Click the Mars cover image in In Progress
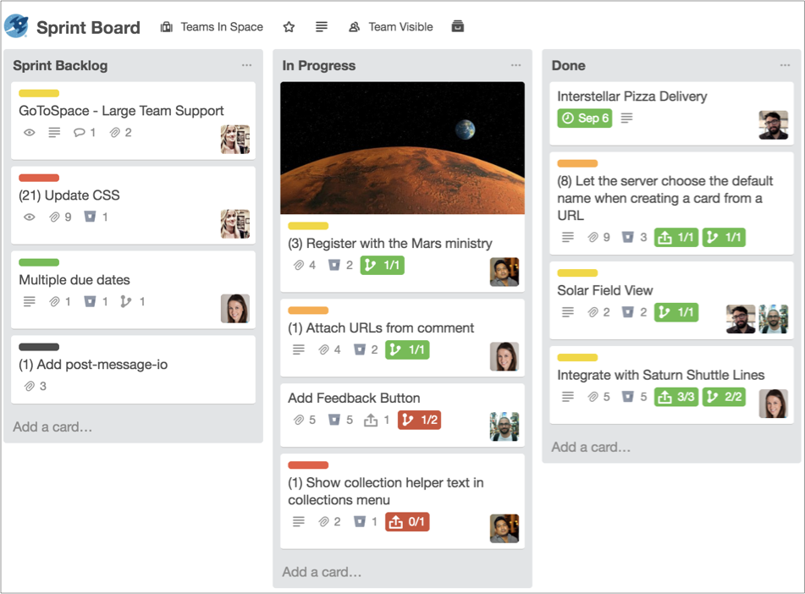Screen dimensions: 805x594 (402, 147)
